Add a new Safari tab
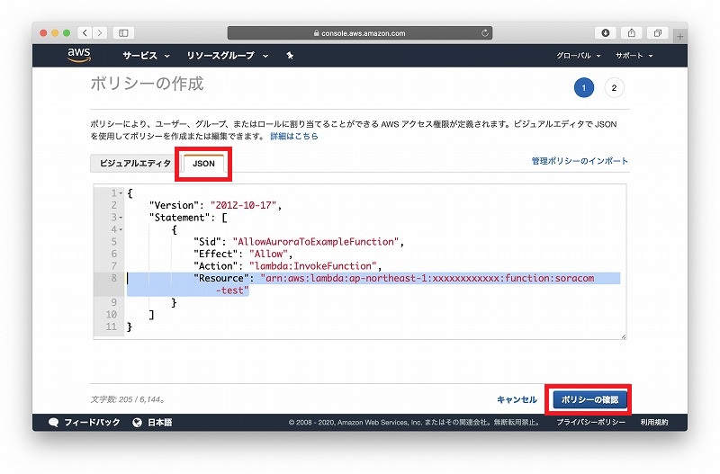720x474 pixels. 680,36
